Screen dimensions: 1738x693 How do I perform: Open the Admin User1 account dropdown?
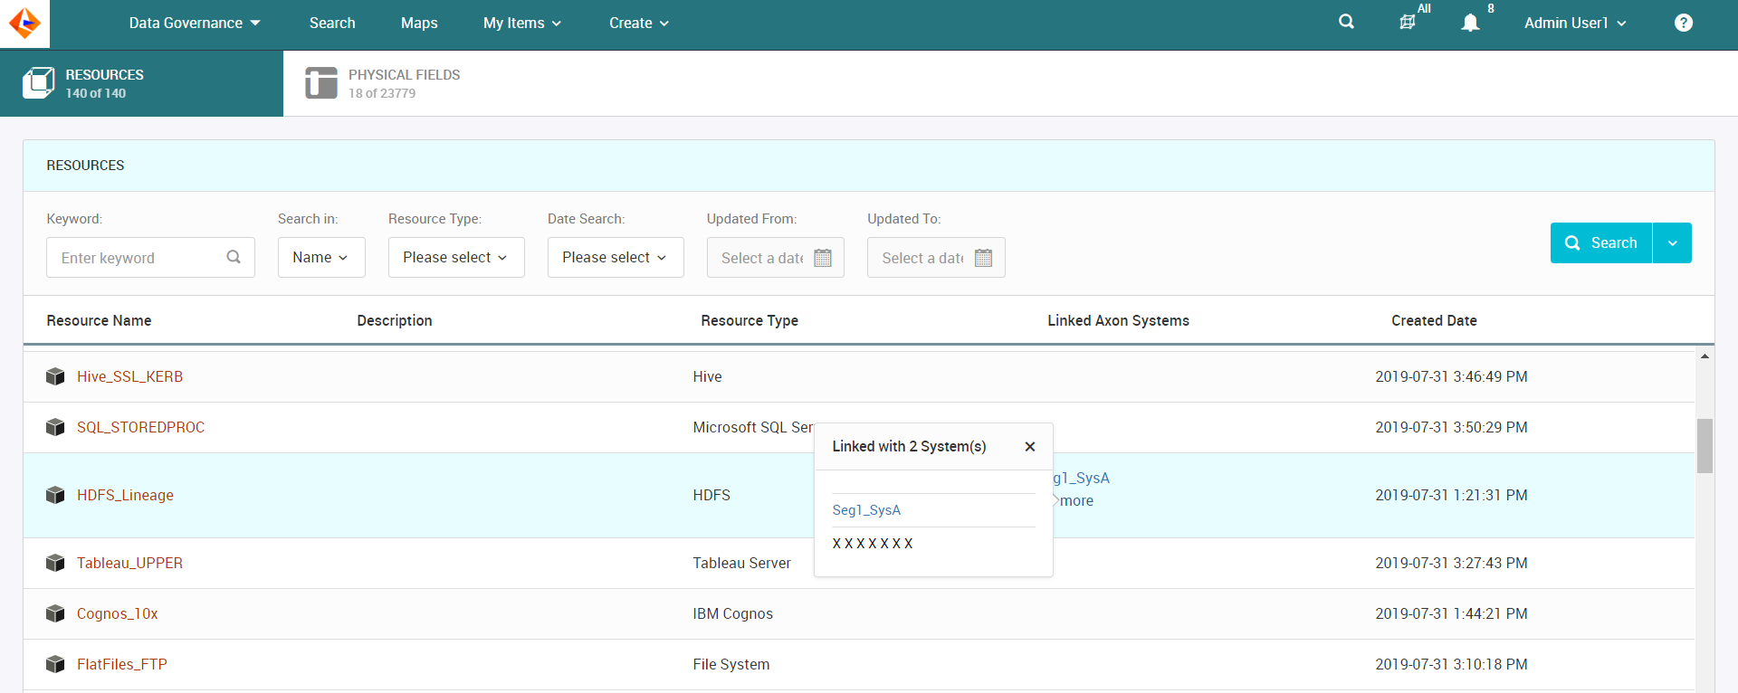[1575, 23]
